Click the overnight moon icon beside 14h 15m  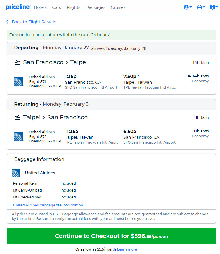click(x=189, y=76)
